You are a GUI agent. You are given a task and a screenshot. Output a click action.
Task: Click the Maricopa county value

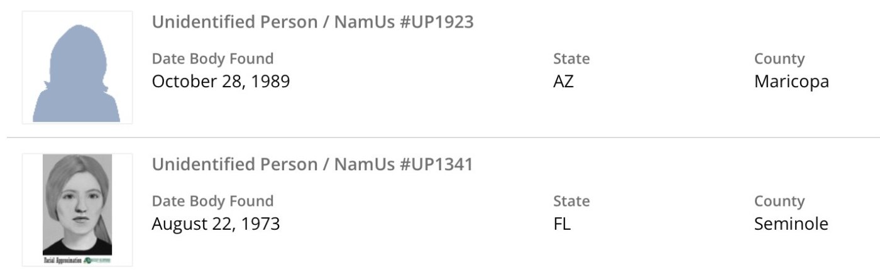791,82
